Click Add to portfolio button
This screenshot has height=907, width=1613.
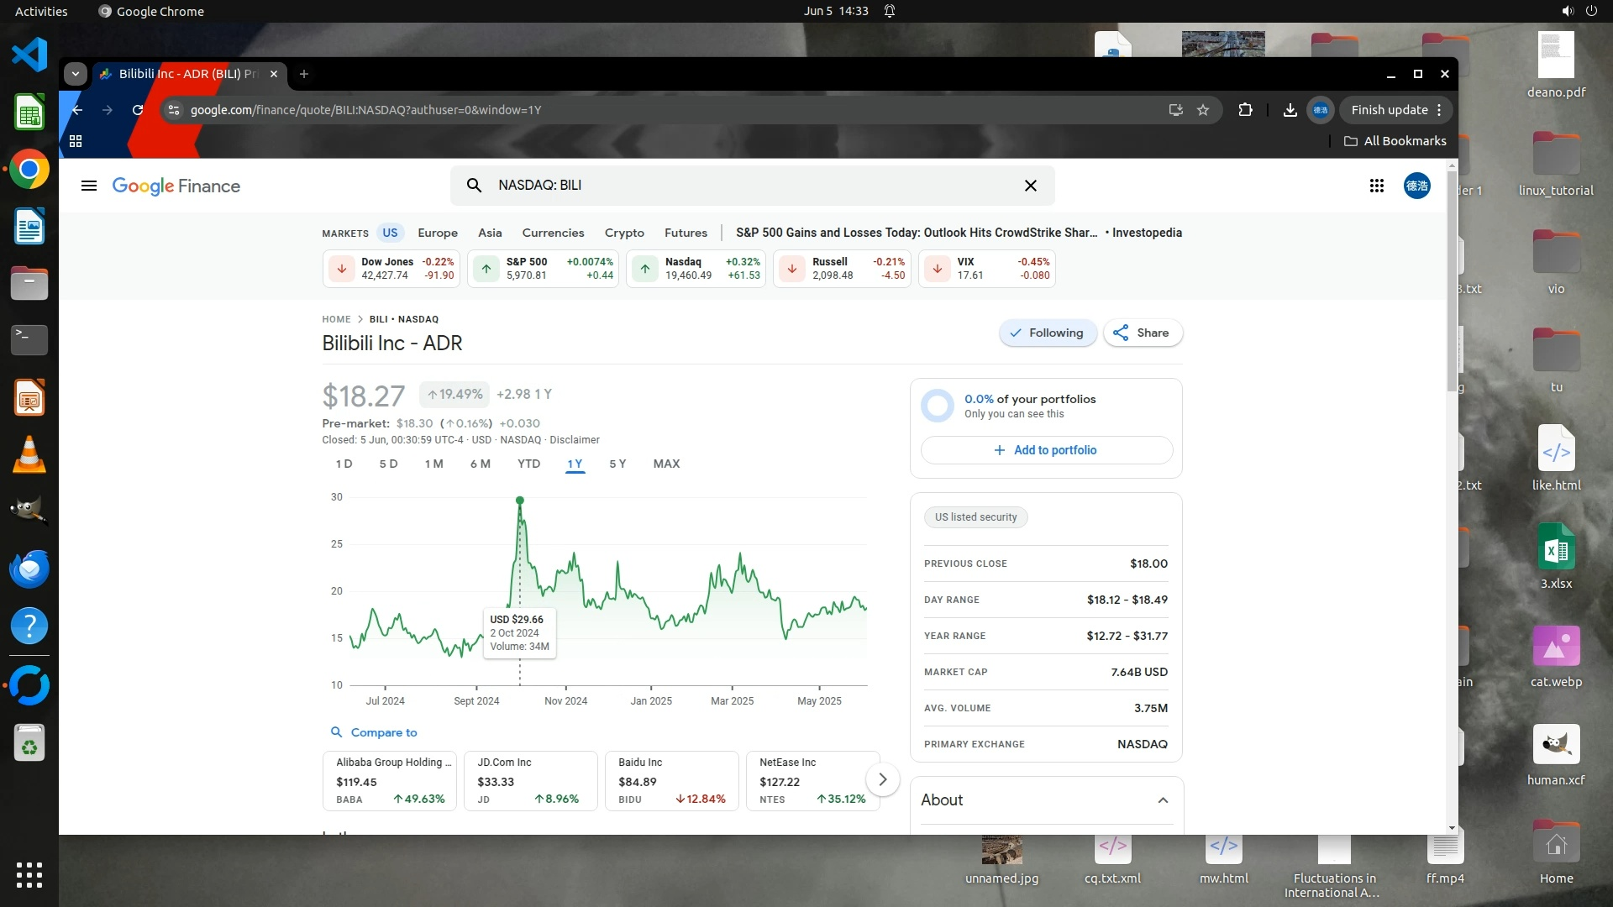1046,450
